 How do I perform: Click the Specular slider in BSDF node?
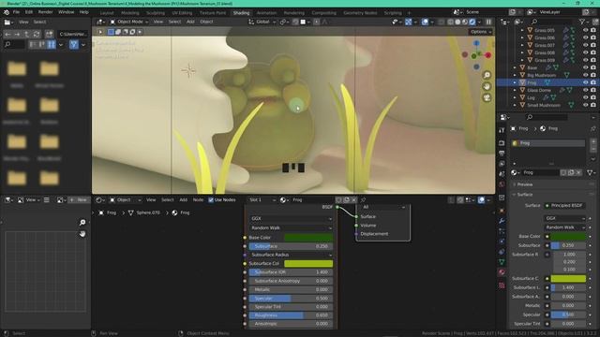[291, 298]
